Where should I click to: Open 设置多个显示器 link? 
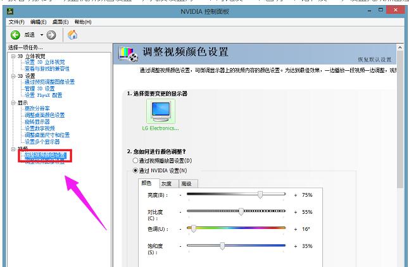[x=42, y=142]
